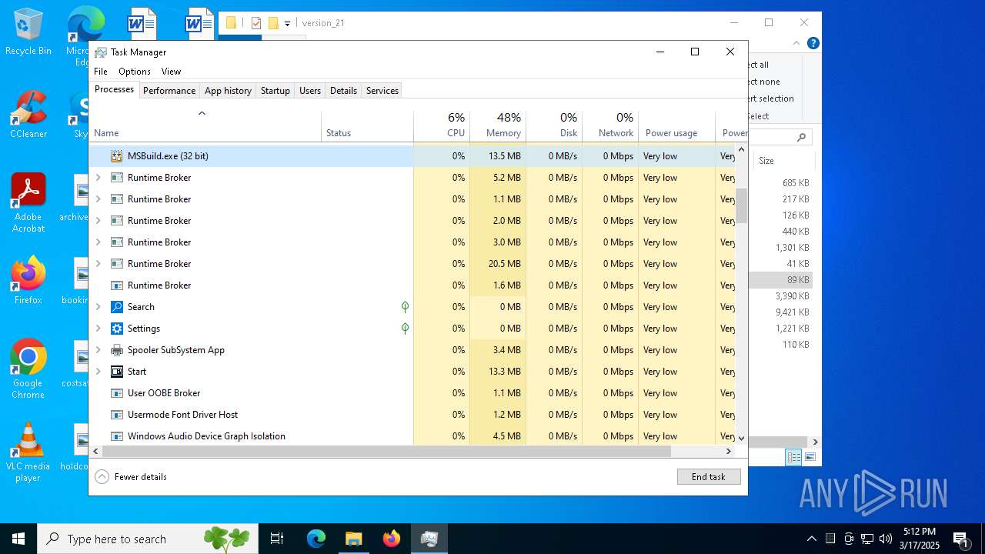Open Google Chrome desktop shortcut

[x=28, y=369]
